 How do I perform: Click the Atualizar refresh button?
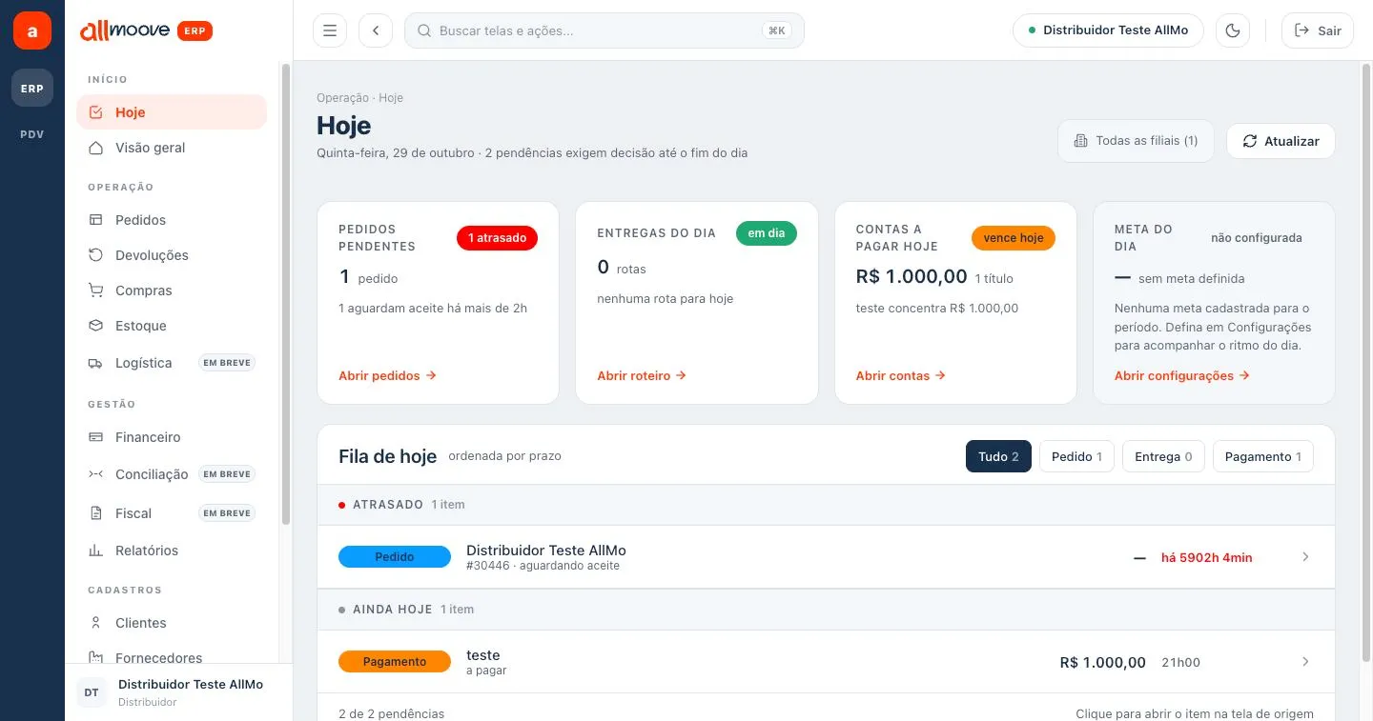(x=1281, y=141)
